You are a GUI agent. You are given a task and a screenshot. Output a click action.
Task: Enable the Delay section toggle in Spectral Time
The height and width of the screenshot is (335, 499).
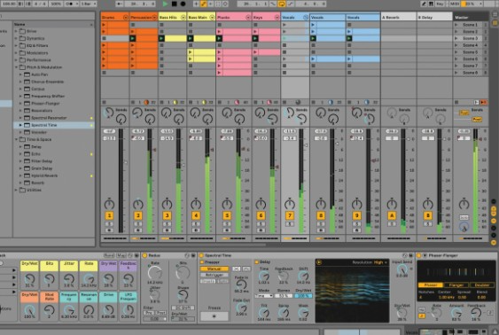tap(256, 262)
